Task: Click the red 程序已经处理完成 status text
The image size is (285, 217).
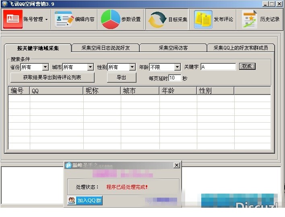Action: coord(127,187)
